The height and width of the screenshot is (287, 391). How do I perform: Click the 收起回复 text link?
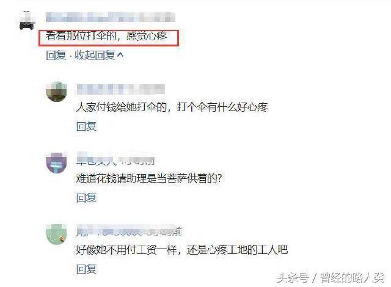click(95, 55)
